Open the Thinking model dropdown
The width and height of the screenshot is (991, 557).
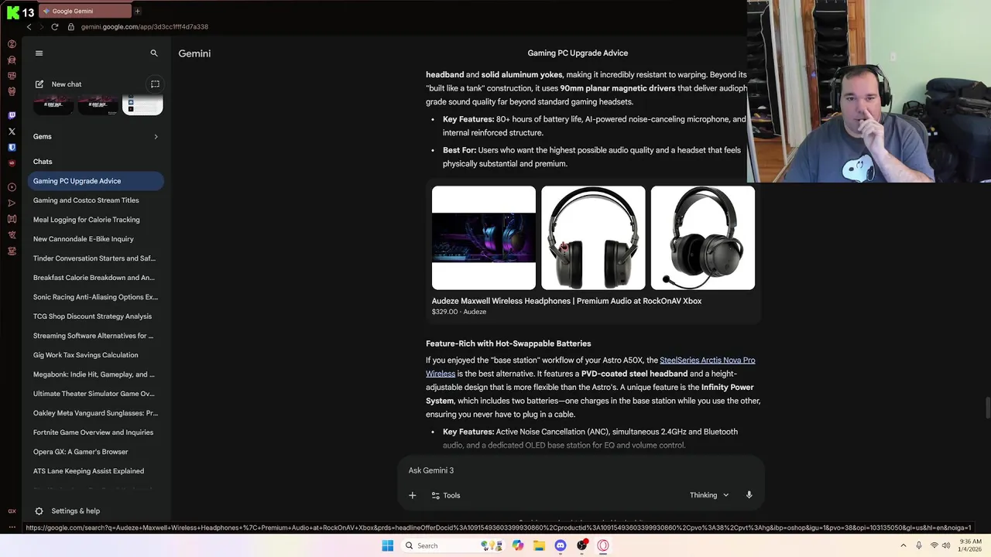[709, 495]
